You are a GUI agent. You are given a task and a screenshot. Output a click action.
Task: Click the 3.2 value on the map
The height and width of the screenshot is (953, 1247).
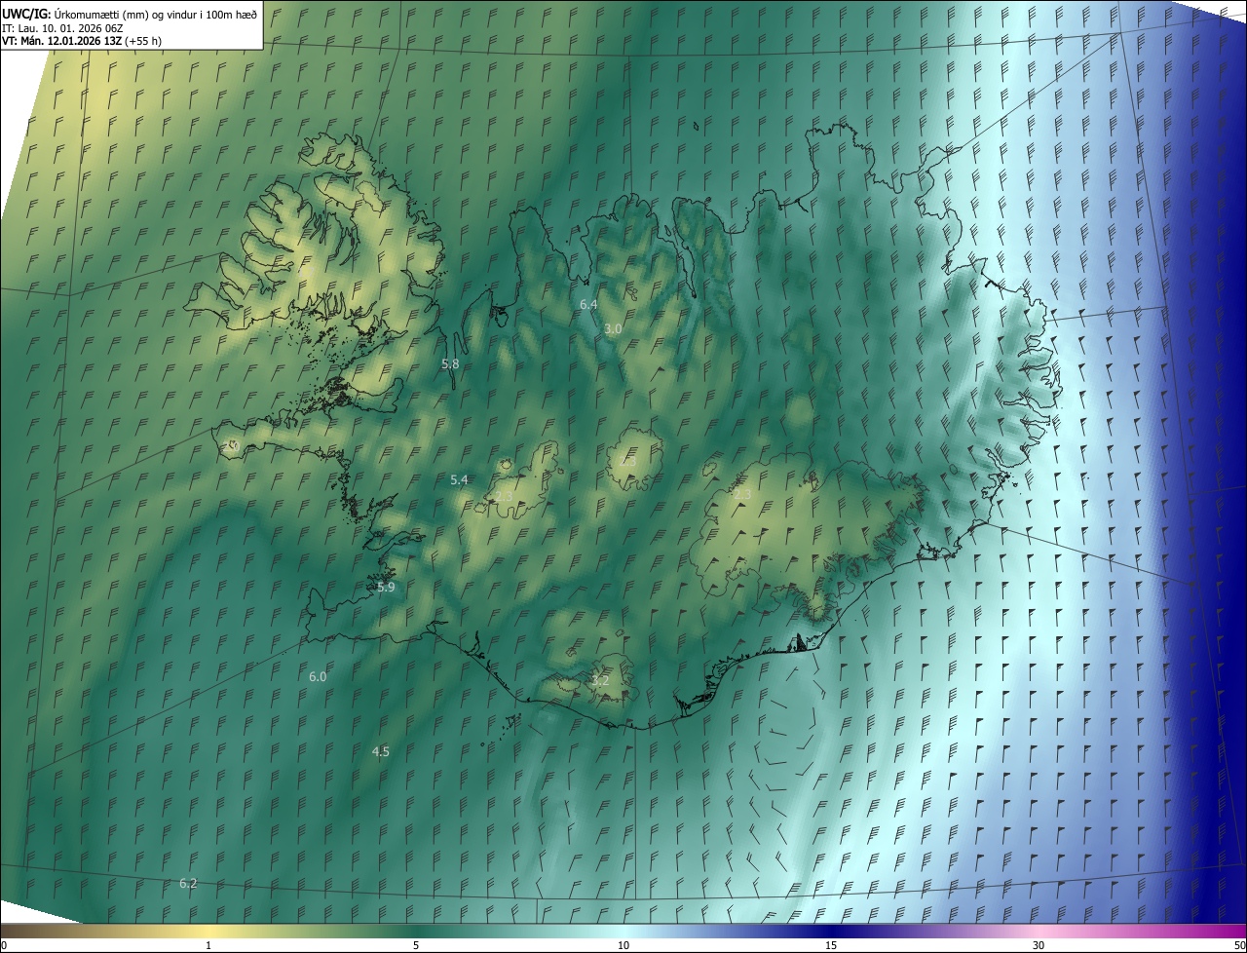click(600, 681)
